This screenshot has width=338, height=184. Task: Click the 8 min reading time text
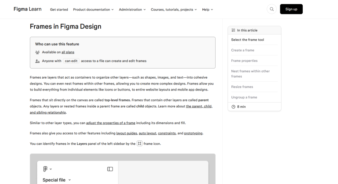coord(241,107)
